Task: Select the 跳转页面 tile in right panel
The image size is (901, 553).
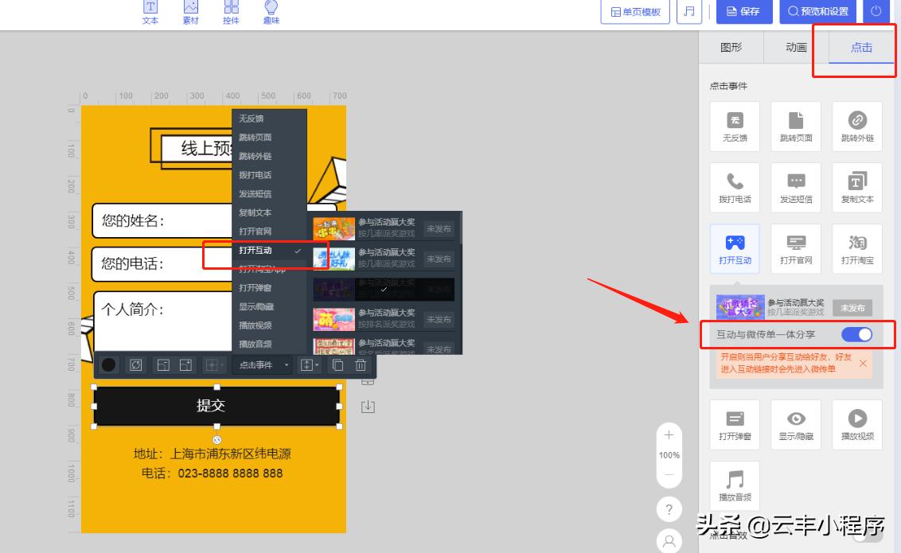Action: 796,127
